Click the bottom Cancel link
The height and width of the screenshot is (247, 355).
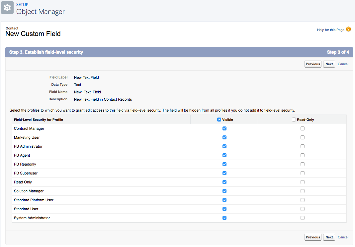343,237
